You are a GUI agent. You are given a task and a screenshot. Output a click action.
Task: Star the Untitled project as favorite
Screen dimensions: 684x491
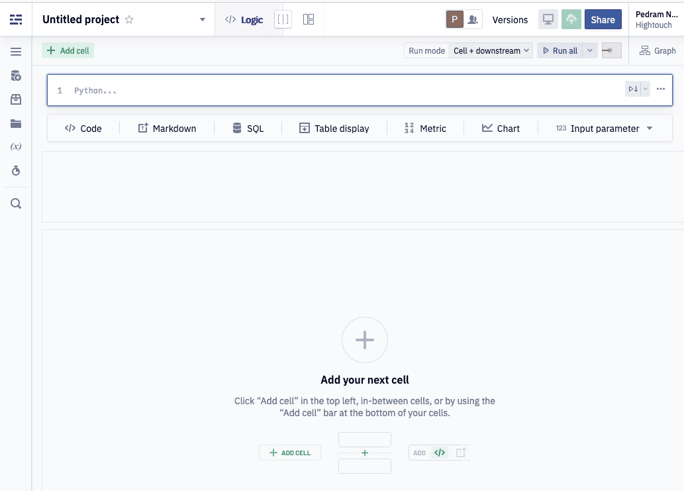pos(129,20)
